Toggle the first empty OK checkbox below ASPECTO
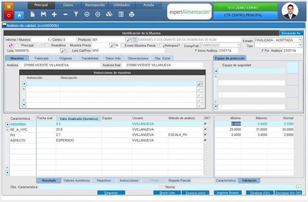This screenshot has height=202, width=308. (x=205, y=145)
